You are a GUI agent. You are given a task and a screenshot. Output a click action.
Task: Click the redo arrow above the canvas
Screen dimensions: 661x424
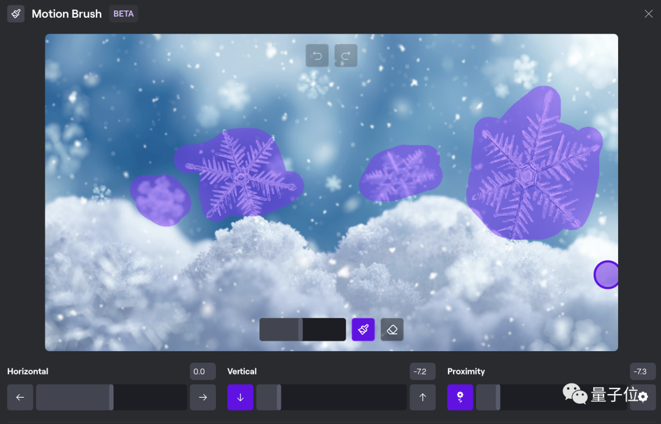tap(346, 56)
